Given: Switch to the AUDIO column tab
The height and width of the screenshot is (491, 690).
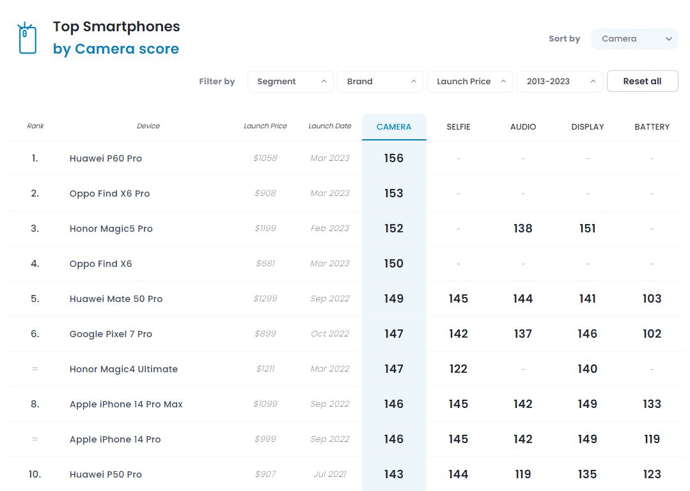Looking at the screenshot, I should [523, 127].
